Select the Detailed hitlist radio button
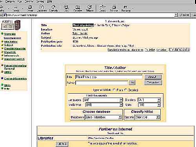Image resolution: width=196 pixels, height=147 pixels. [x=125, y=90]
